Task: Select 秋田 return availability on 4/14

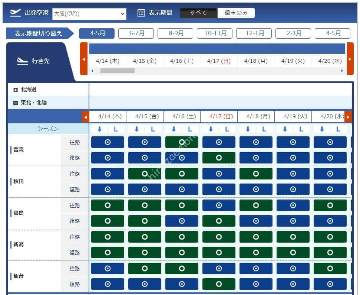Action: tap(108, 189)
